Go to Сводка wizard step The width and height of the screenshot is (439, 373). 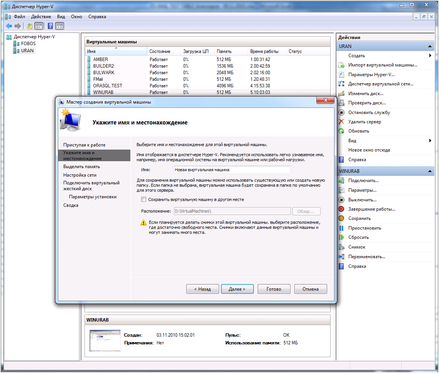[x=71, y=205]
